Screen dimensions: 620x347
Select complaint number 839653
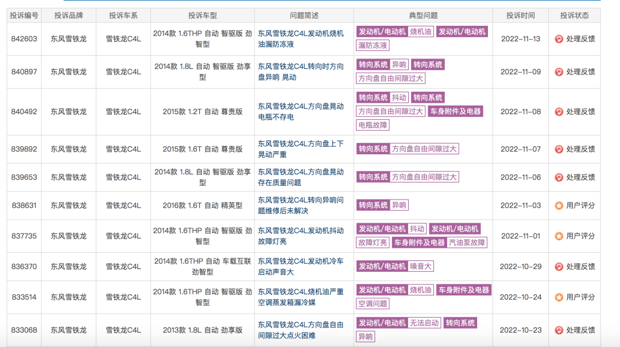point(24,177)
